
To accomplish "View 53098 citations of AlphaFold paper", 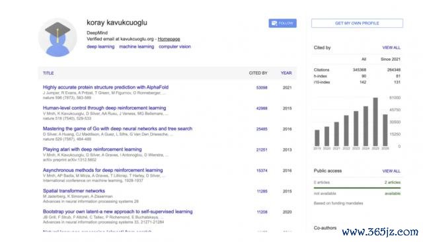I will coord(262,88).
